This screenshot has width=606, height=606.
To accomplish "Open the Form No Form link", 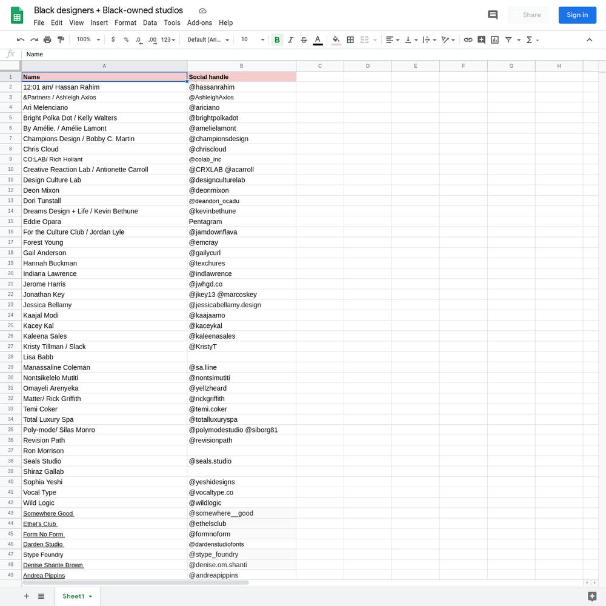I will pyautogui.click(x=44, y=534).
